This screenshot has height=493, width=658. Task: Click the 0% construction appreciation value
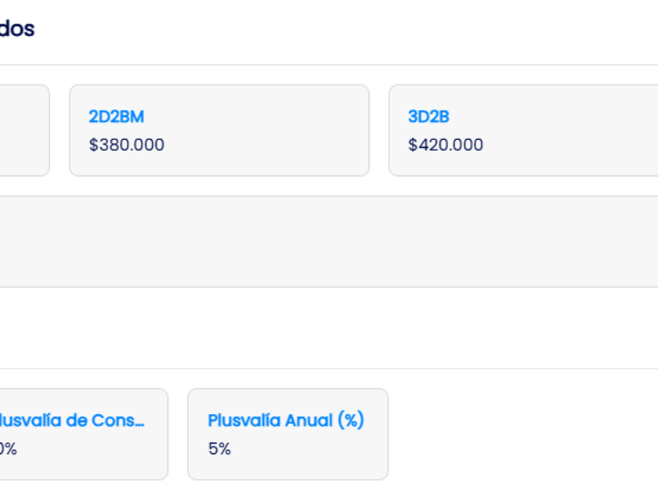[8, 449]
